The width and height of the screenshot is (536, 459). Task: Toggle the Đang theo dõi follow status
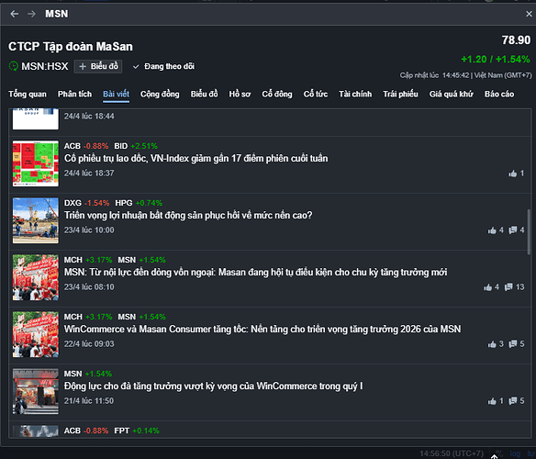tap(163, 66)
